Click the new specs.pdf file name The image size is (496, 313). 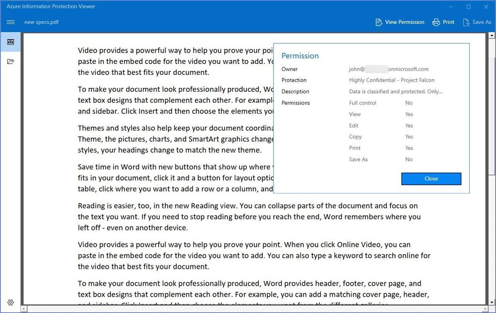click(x=41, y=22)
